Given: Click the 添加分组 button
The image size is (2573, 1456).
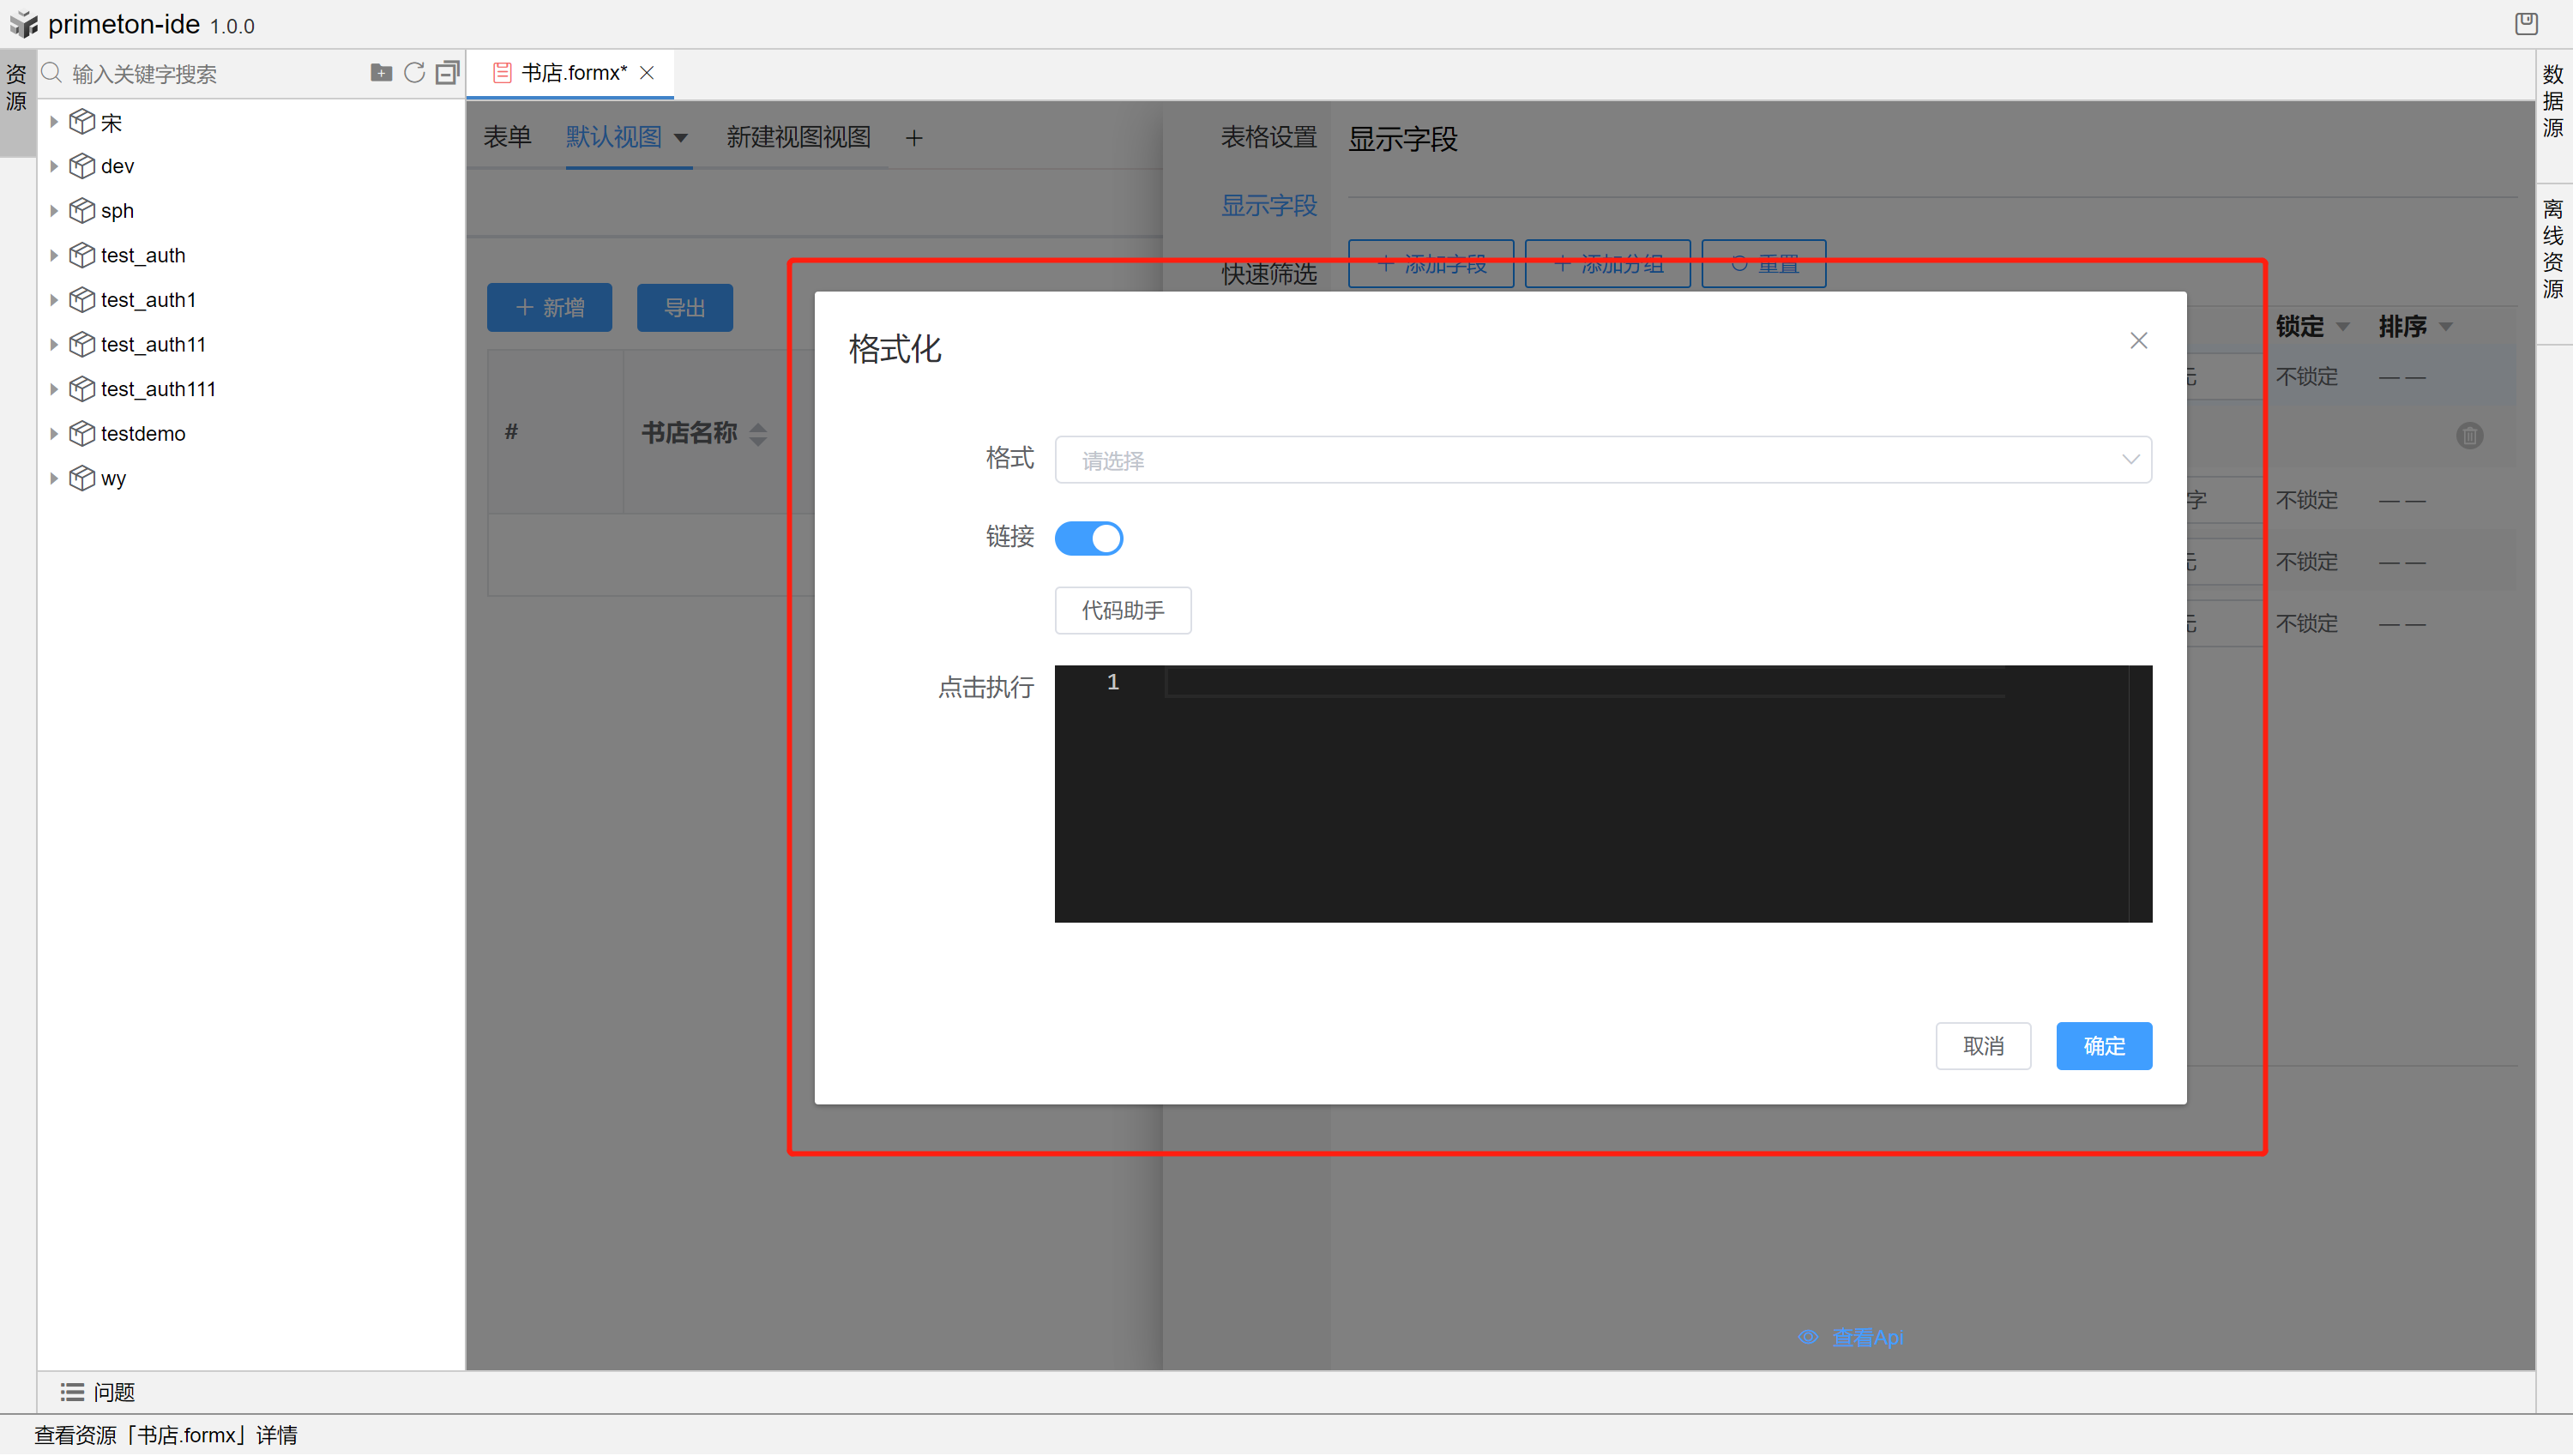Looking at the screenshot, I should tap(1607, 264).
